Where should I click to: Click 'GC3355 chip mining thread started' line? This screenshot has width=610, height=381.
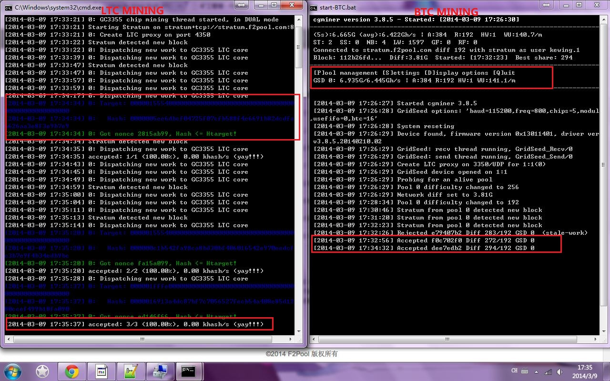142,20
